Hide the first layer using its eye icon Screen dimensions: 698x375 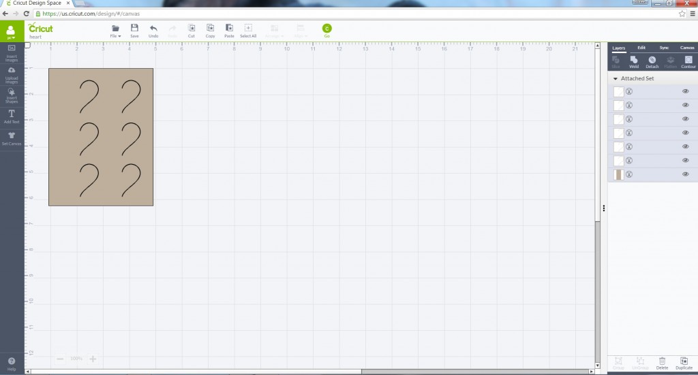point(686,91)
